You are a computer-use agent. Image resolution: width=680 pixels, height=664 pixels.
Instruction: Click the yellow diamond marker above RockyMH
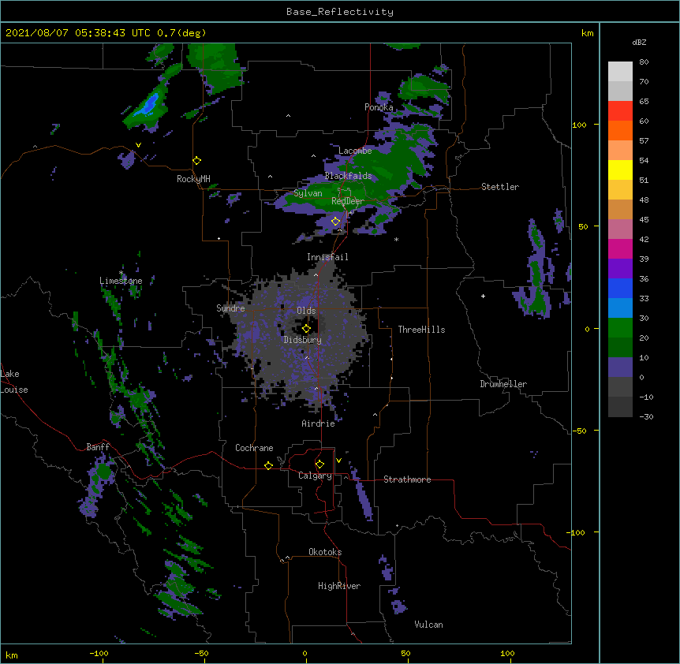click(196, 161)
